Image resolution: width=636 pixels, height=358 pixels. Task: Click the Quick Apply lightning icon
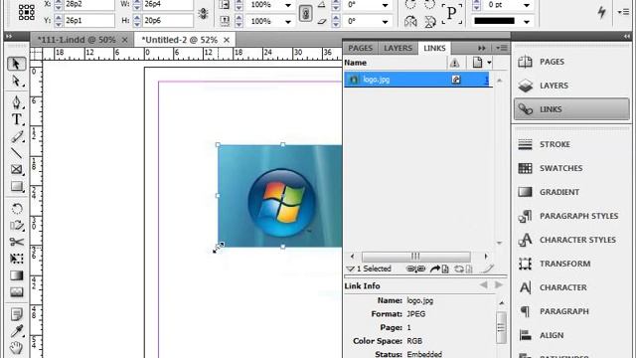click(x=602, y=12)
